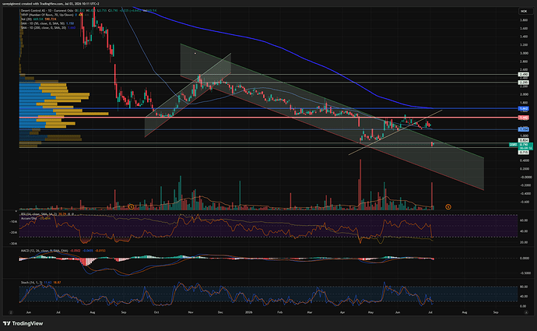The image size is (537, 331).
Task: Click the small icon at the bottom-right axis corner
Action: point(526,312)
